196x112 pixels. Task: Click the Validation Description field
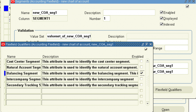(x=157, y=36)
